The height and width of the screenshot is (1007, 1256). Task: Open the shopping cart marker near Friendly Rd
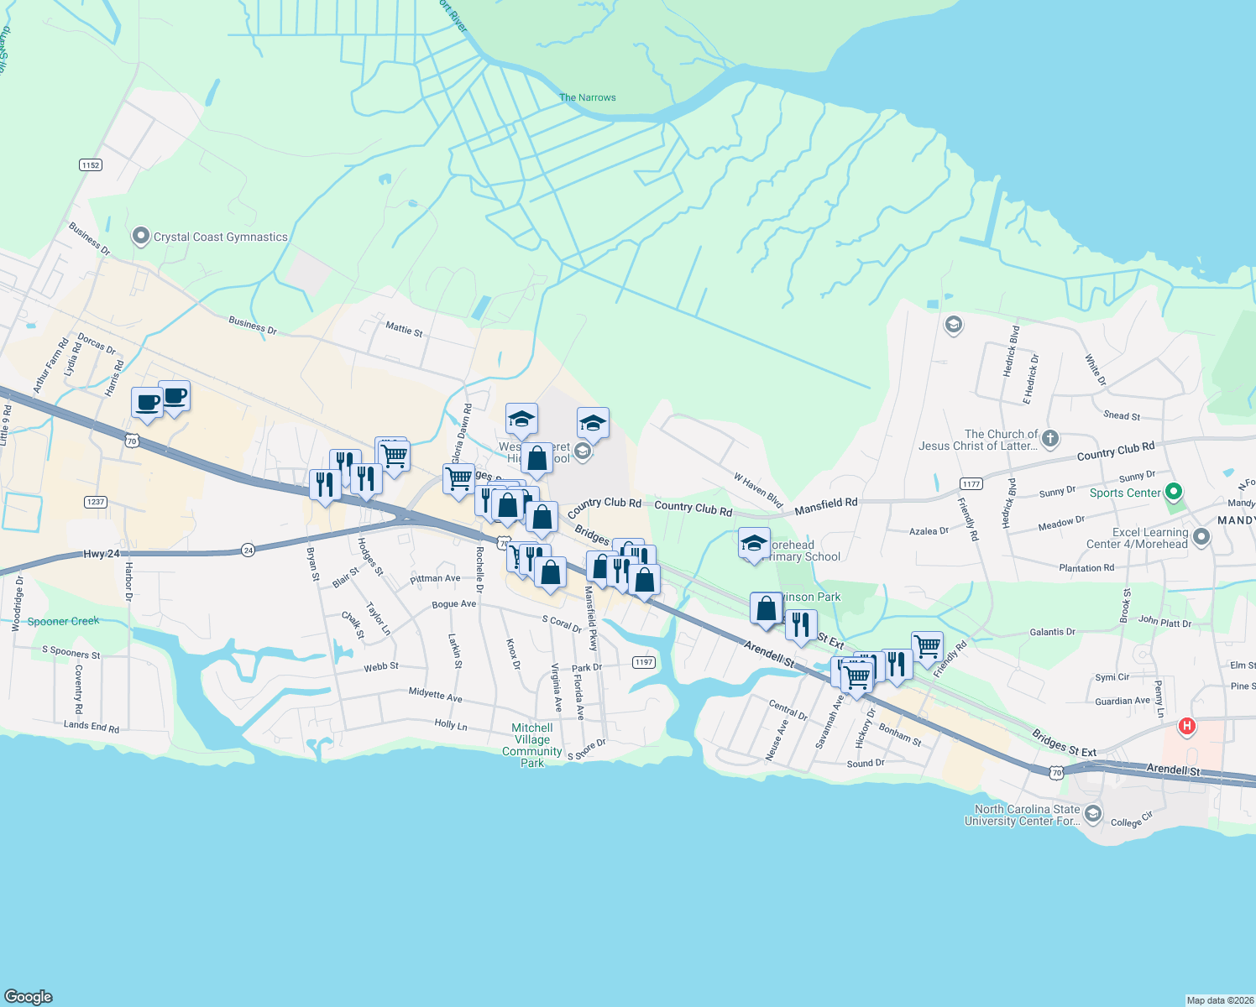[927, 648]
